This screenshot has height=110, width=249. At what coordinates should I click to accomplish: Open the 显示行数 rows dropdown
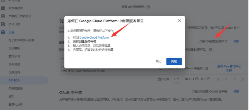[176, 79]
